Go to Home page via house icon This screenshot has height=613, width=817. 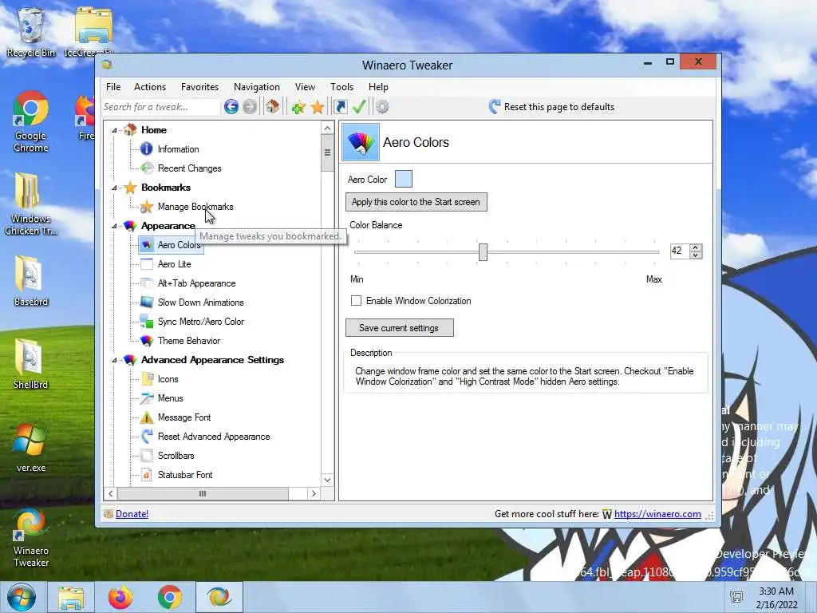point(272,107)
